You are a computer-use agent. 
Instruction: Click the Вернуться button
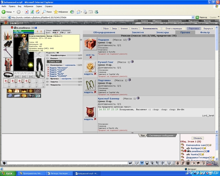click(208, 29)
